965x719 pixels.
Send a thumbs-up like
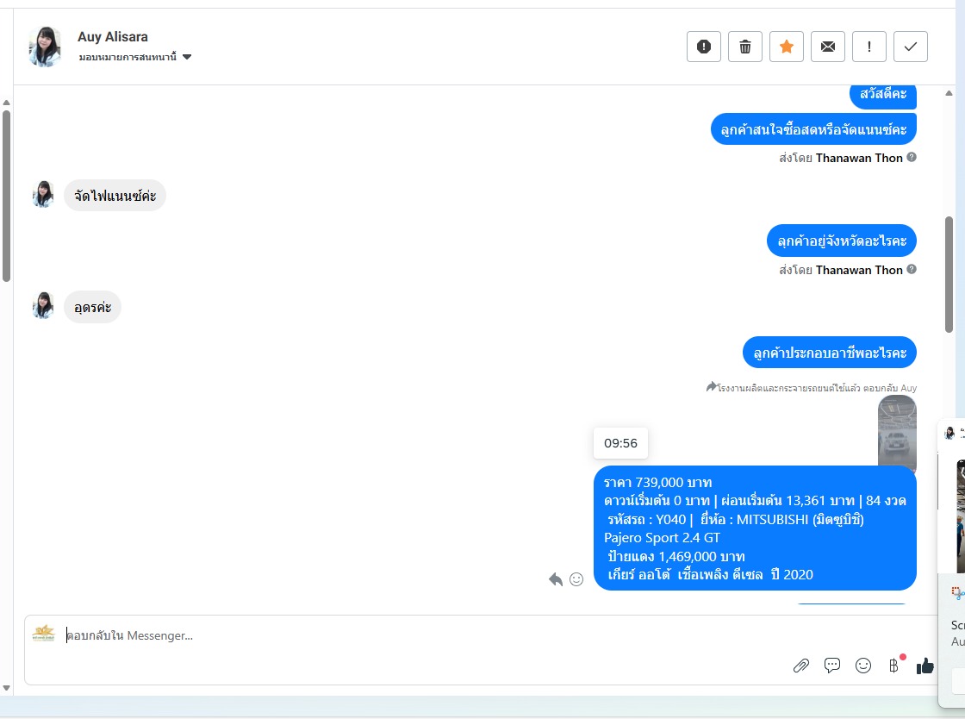(925, 666)
